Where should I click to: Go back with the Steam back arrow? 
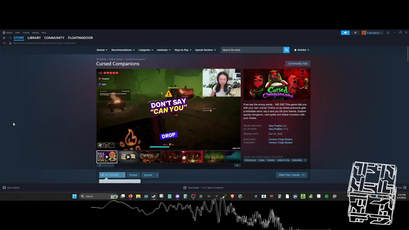4,38
